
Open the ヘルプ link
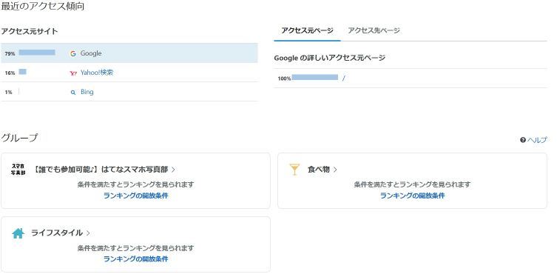click(537, 140)
